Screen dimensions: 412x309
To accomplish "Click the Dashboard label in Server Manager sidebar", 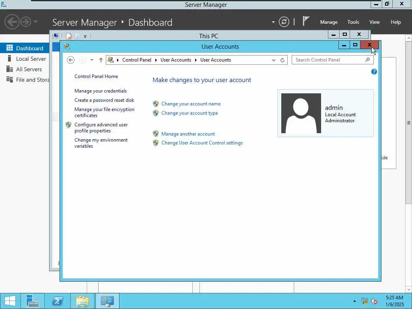I will click(x=29, y=48).
